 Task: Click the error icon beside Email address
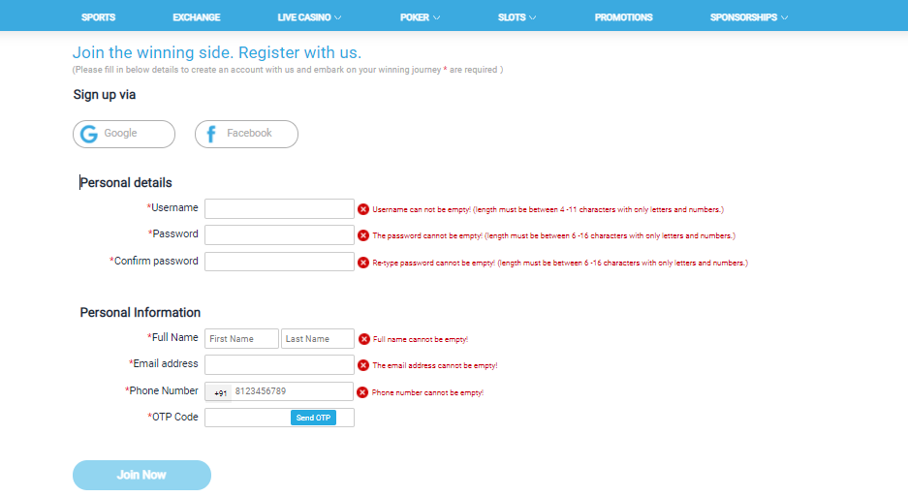pyautogui.click(x=364, y=365)
